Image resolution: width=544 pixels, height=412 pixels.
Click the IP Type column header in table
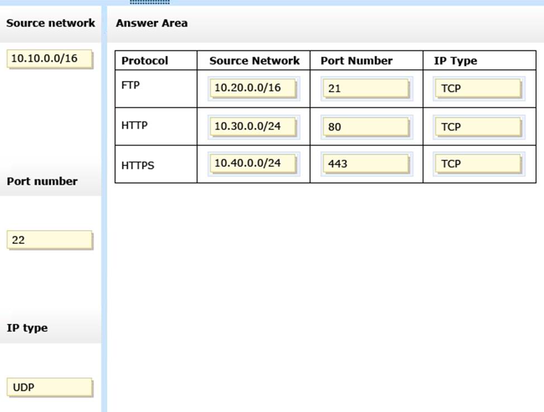(455, 61)
